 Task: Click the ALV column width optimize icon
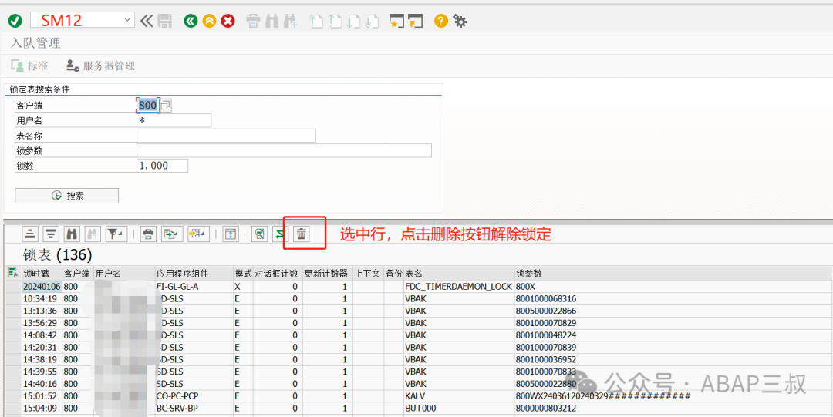pyautogui.click(x=230, y=234)
